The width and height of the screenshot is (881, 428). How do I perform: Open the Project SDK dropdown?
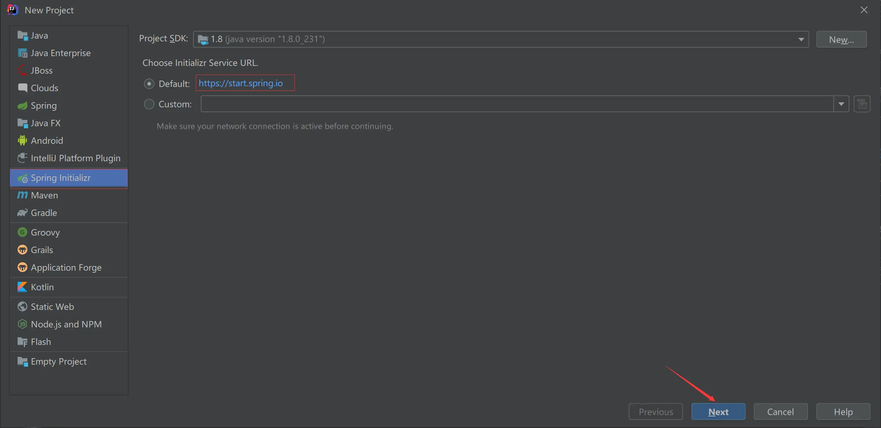click(x=801, y=39)
